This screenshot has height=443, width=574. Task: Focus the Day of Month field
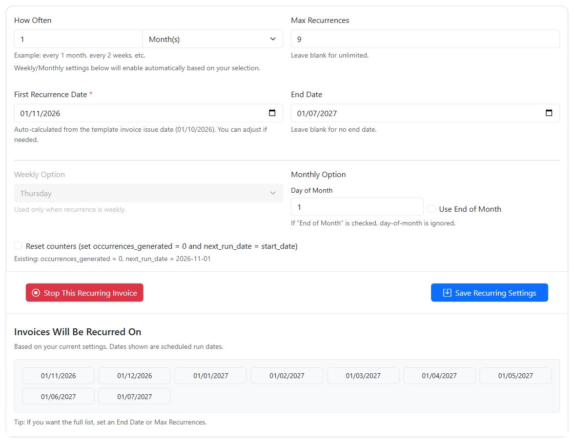coord(357,207)
